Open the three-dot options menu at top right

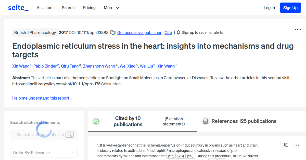click(x=298, y=29)
